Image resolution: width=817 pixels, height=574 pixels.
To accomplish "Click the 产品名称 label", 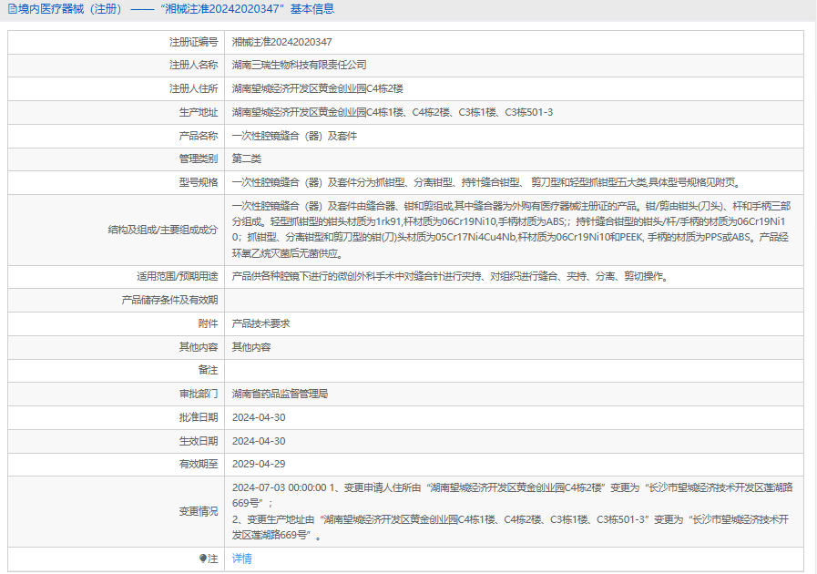I will pyautogui.click(x=199, y=136).
